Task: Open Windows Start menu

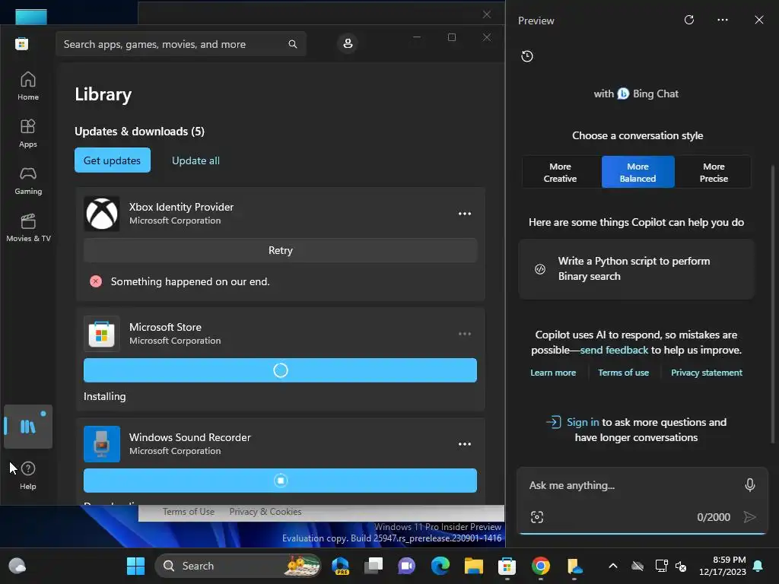Action: pyautogui.click(x=135, y=566)
